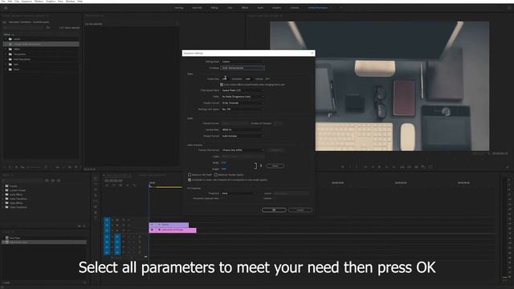
Task: Open the audio Sample Rate dropdown
Action: 243,130
